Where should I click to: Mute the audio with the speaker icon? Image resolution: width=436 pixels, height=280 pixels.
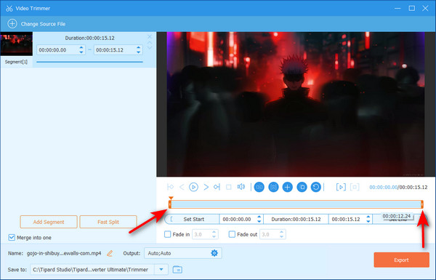tap(241, 187)
